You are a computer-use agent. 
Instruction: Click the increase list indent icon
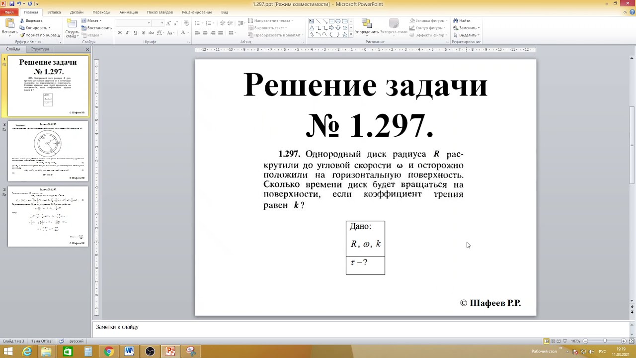(230, 23)
